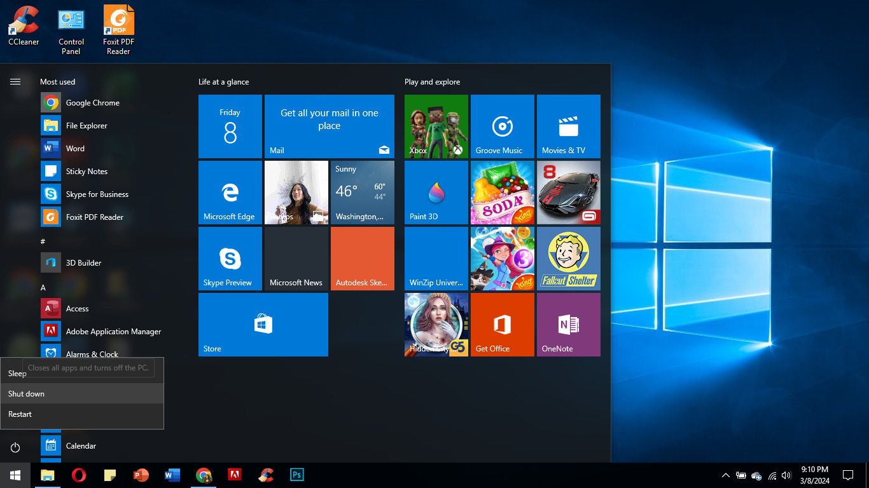869x488 pixels.
Task: Open Autodesk SketchBook tile
Action: (x=363, y=259)
